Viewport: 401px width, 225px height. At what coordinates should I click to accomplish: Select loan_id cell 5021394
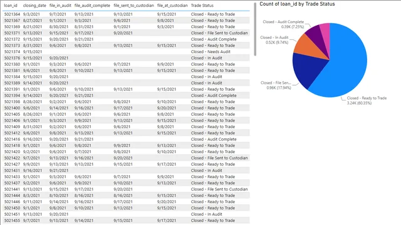pyautogui.click(x=12, y=96)
